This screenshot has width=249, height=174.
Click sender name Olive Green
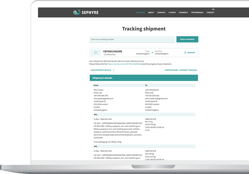[98, 90]
